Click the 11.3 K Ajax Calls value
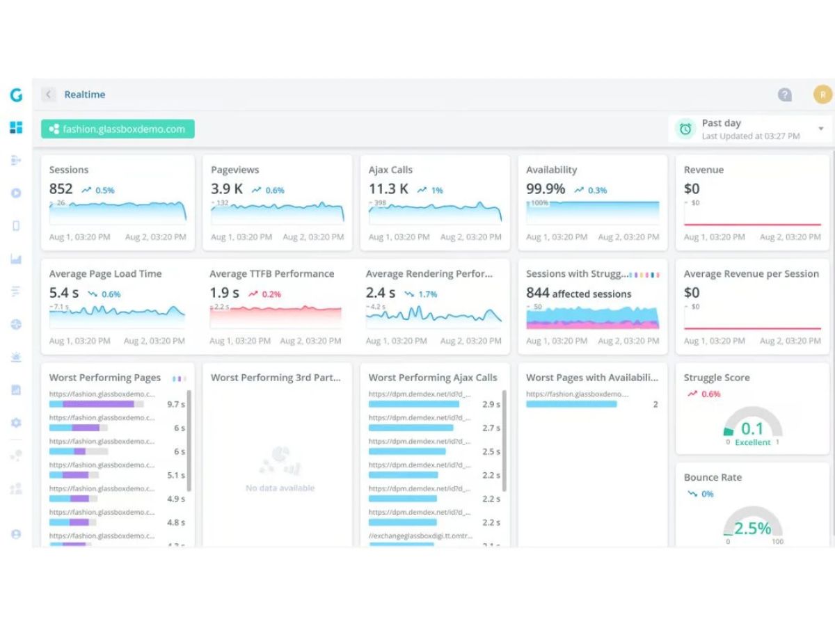835x626 pixels. tap(388, 188)
